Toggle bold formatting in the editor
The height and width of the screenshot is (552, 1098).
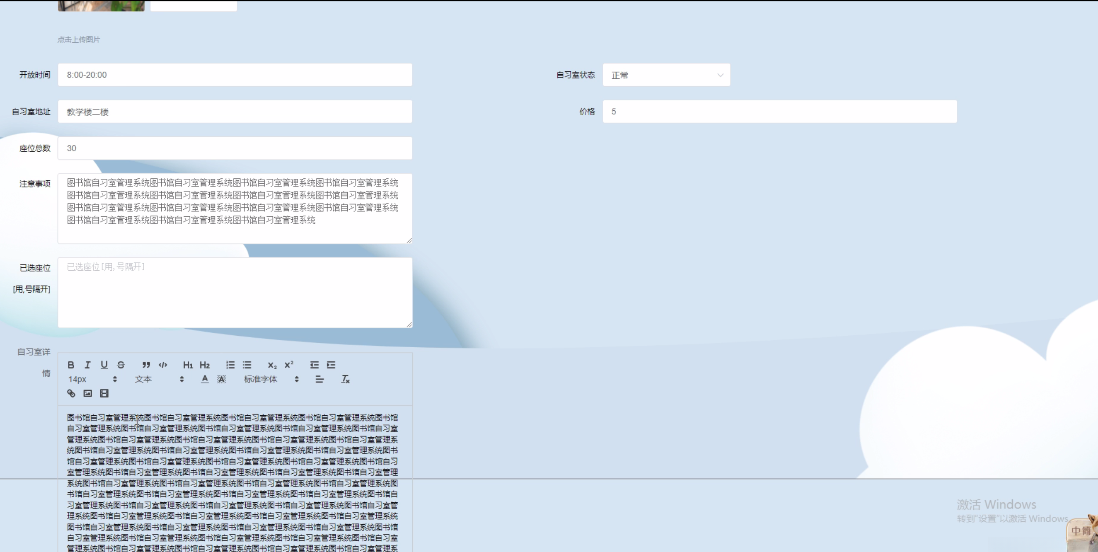click(71, 365)
